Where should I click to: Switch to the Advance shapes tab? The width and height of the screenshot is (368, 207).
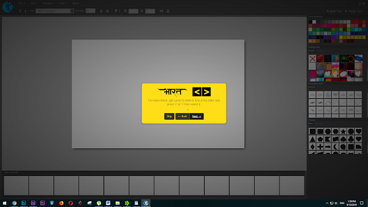coord(319,124)
